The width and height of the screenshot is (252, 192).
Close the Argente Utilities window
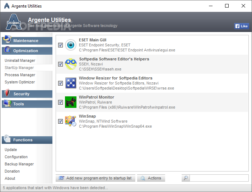coord(243,6)
